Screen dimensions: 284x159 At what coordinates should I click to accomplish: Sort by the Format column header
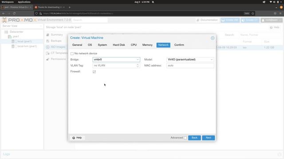point(247,42)
